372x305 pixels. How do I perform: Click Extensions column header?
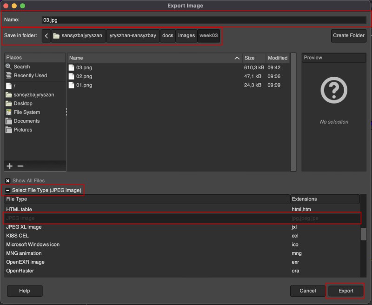[x=325, y=199]
